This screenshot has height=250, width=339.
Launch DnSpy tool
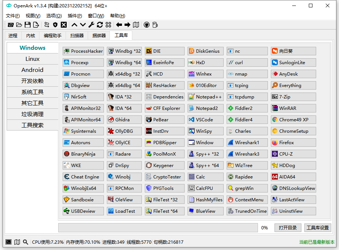pyautogui.click(x=124, y=166)
